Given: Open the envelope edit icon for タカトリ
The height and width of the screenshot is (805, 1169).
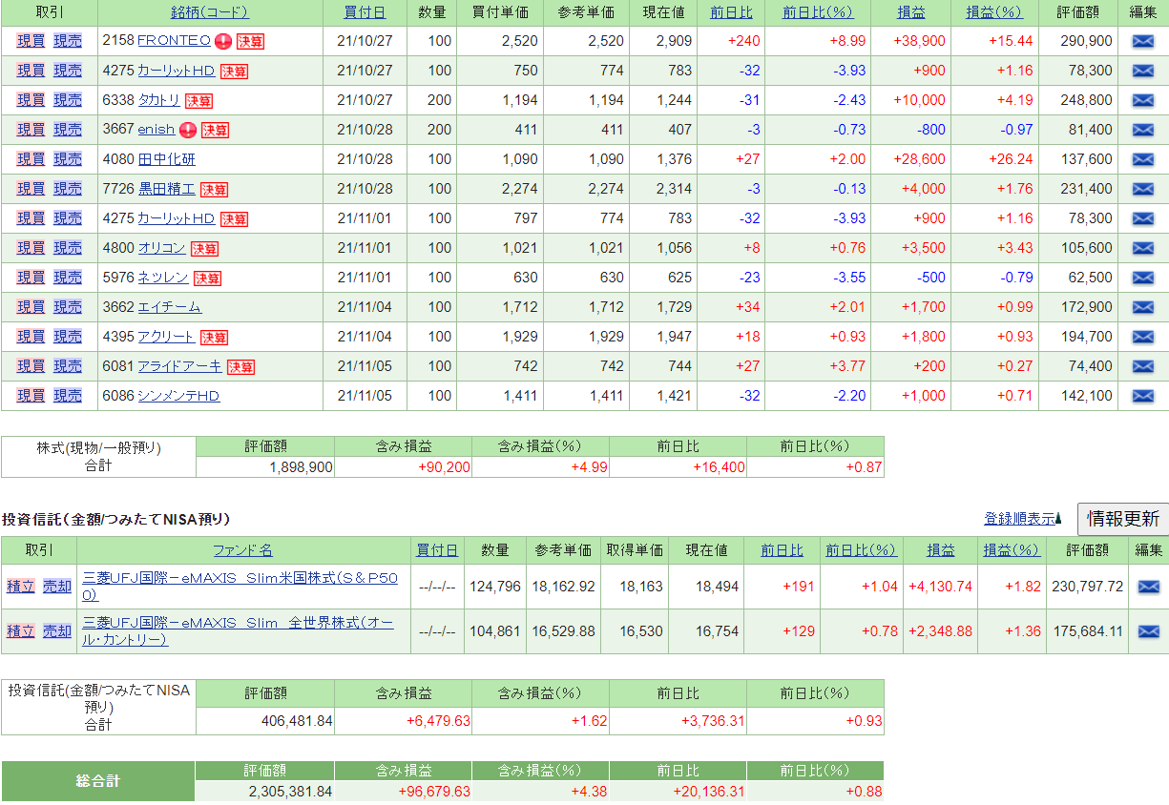Looking at the screenshot, I should click(x=1142, y=100).
